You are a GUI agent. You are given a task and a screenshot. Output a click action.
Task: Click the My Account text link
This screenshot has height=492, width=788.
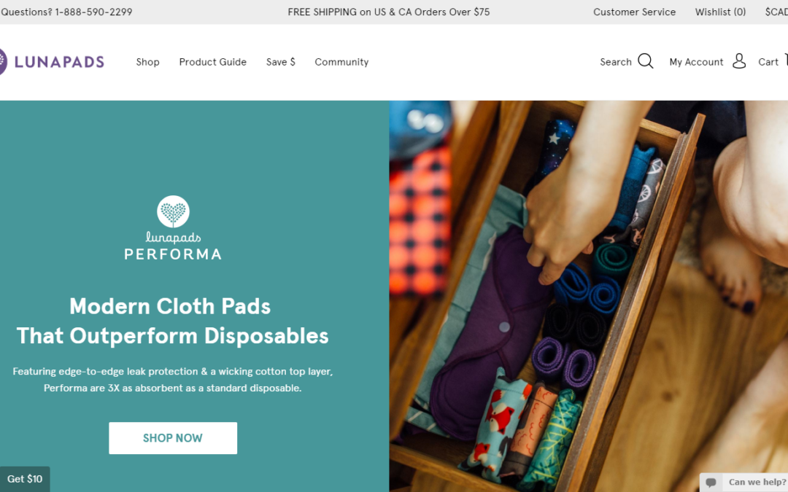(x=696, y=62)
